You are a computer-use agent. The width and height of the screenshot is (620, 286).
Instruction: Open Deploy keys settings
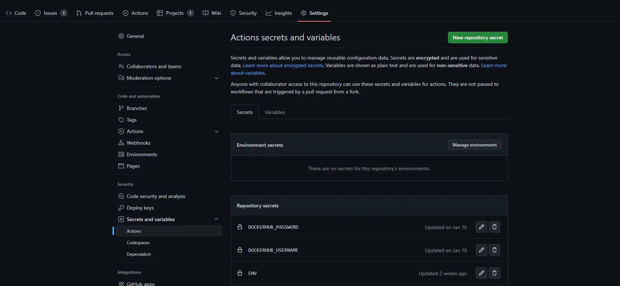(140, 208)
